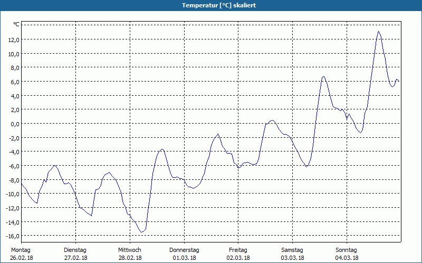Click the chart title 'Temperatur [°C] skaliert'

click(x=219, y=5)
